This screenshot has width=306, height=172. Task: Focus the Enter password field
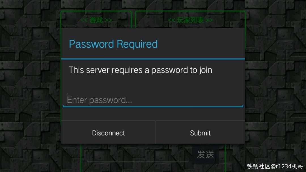pyautogui.click(x=153, y=100)
